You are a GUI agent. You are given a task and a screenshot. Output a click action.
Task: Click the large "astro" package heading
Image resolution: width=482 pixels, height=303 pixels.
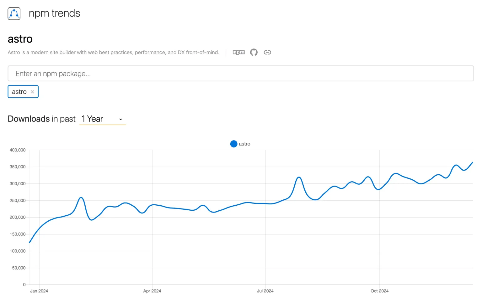tap(20, 39)
